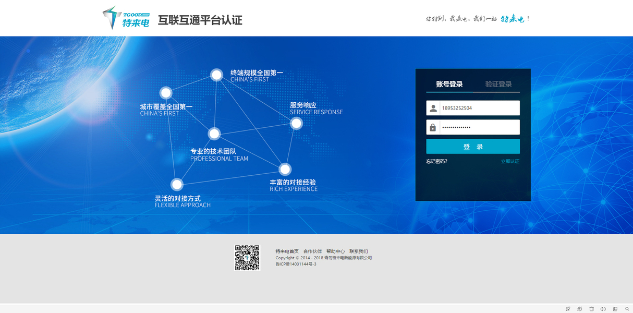
Task: Click the 服务响应 node circle
Action: 296,123
